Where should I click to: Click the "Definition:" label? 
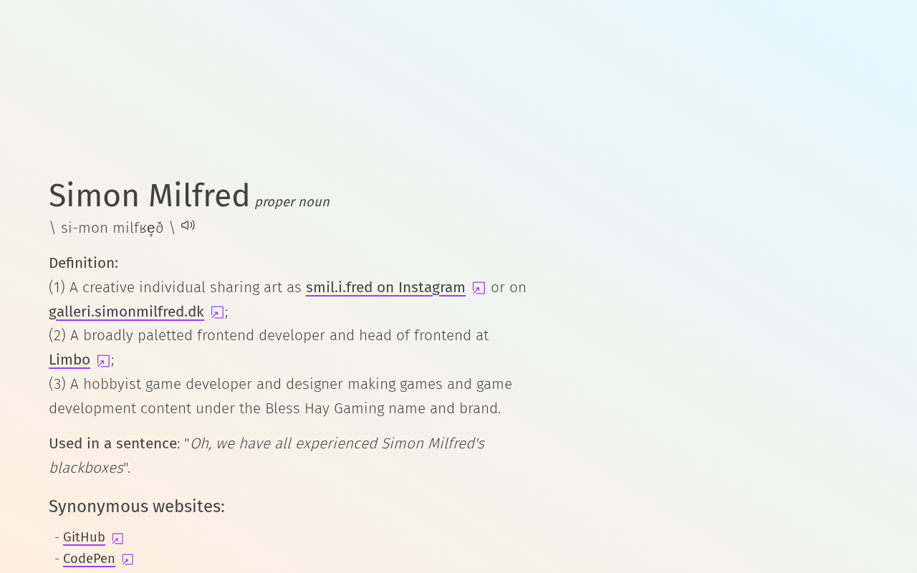(83, 263)
